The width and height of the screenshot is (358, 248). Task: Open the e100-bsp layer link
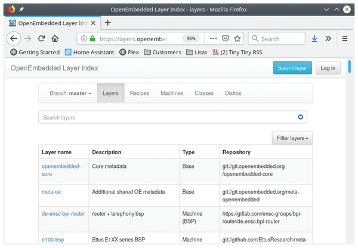click(53, 240)
